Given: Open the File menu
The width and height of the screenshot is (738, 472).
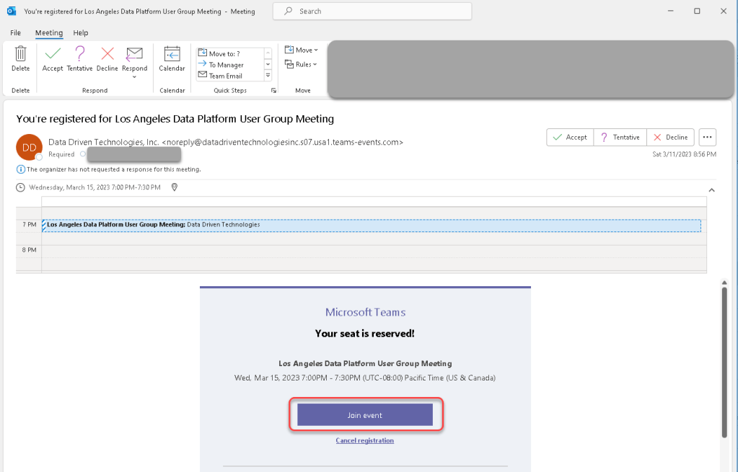Looking at the screenshot, I should point(16,33).
